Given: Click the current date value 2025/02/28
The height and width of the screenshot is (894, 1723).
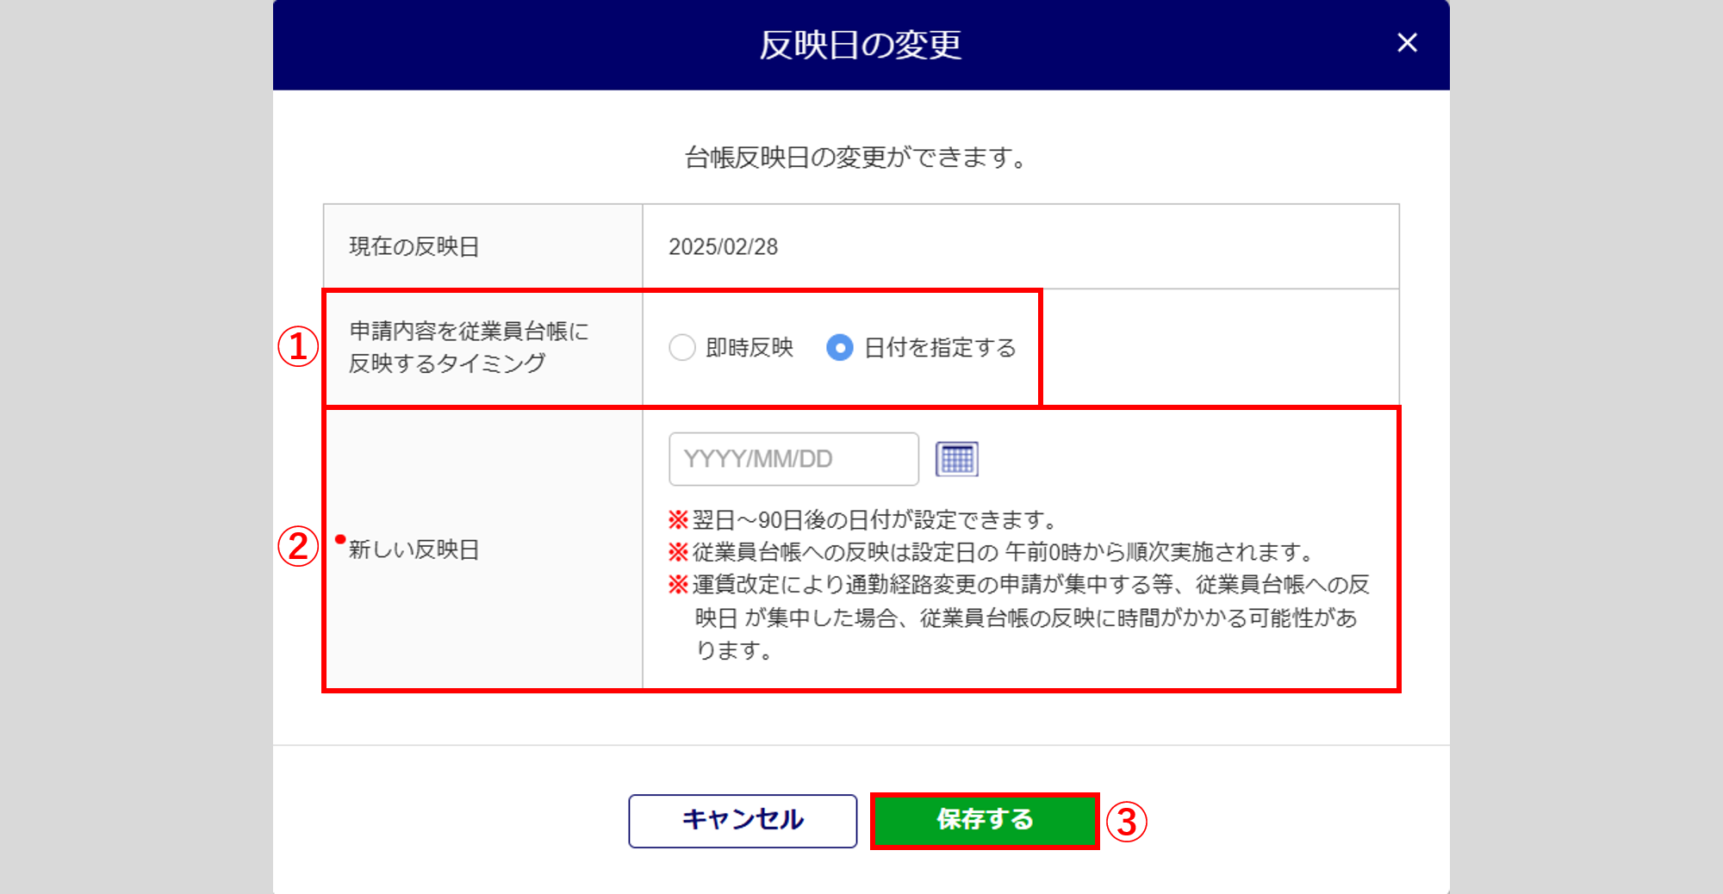Looking at the screenshot, I should [x=723, y=247].
